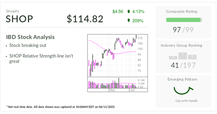The width and height of the screenshot is (217, 114).
Task: Open the SHOP price chart thumbnail
Action: (x=118, y=63)
